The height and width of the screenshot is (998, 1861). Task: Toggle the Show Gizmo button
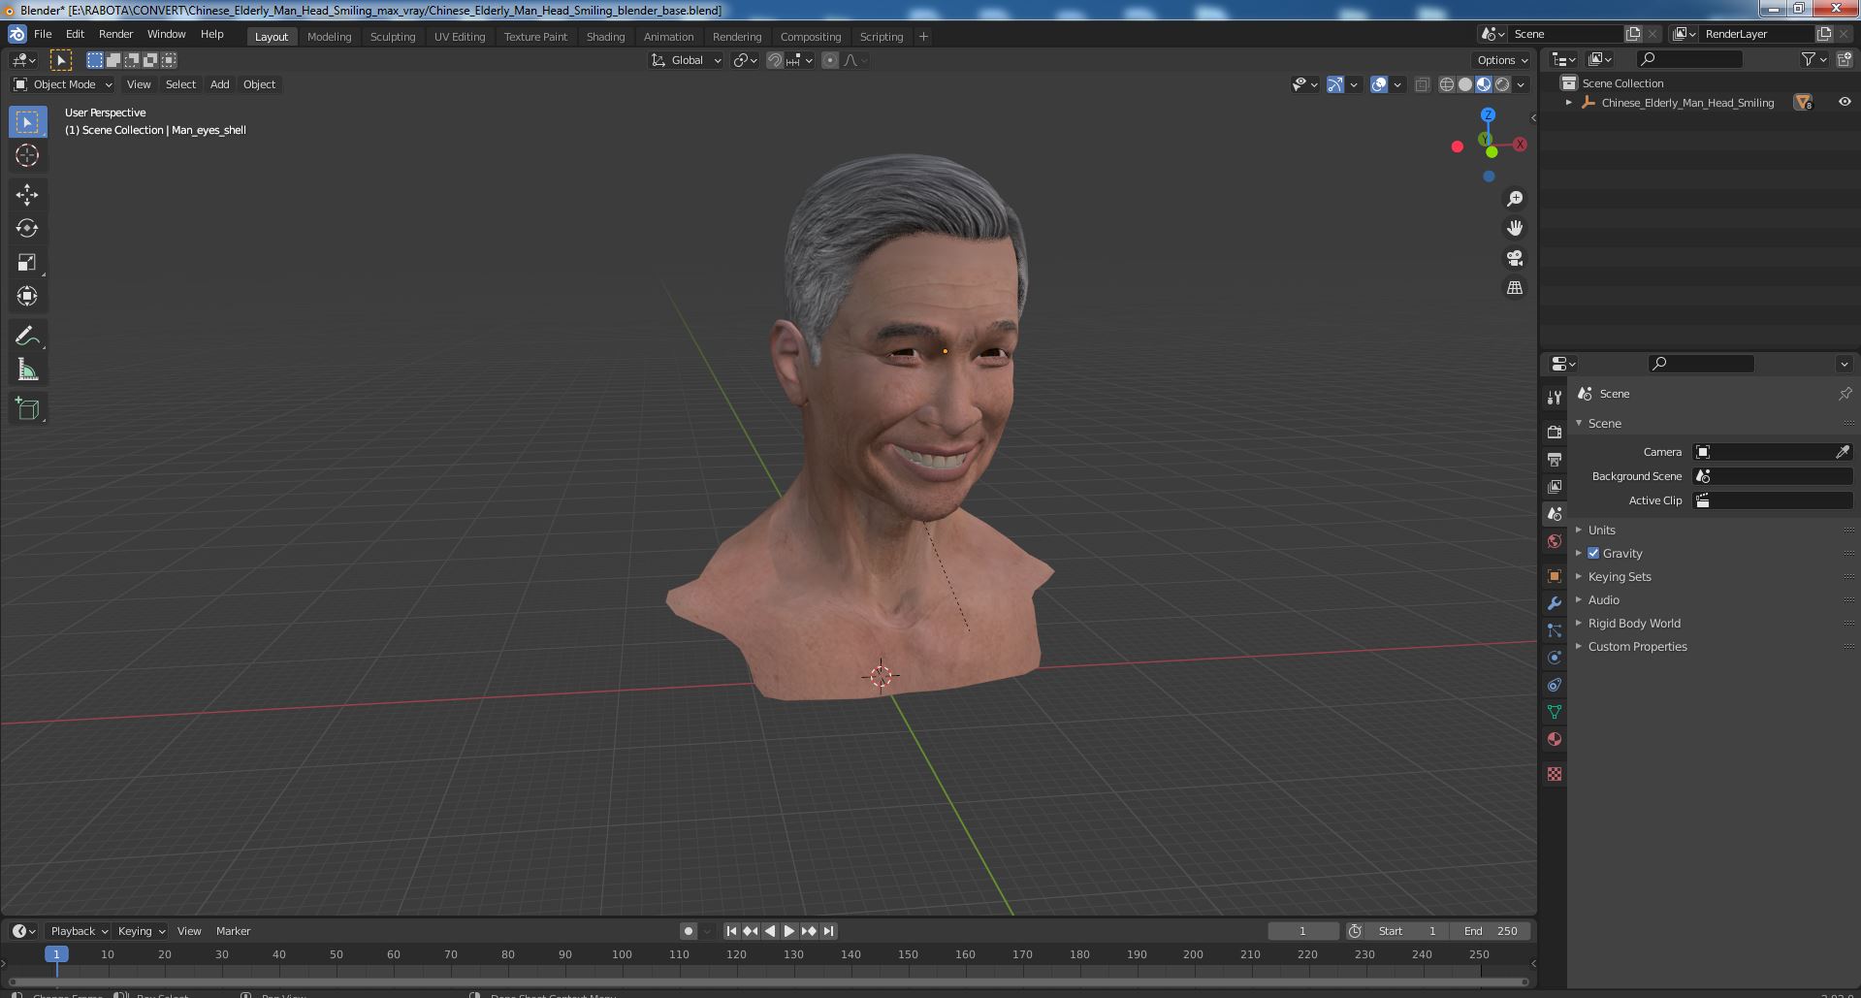click(x=1334, y=84)
